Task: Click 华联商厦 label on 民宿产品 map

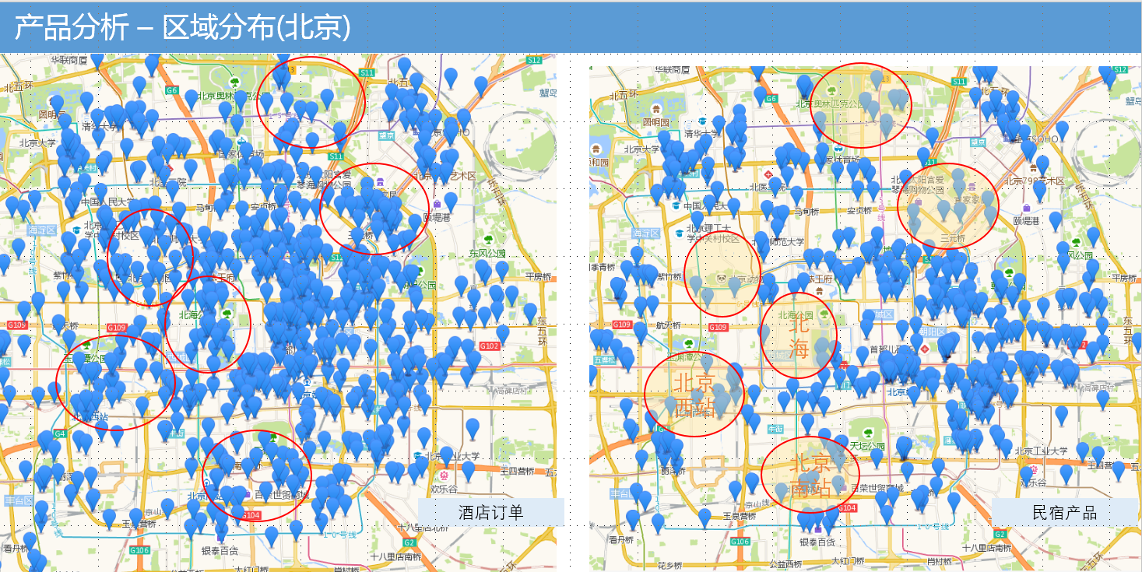Action: 673,70
